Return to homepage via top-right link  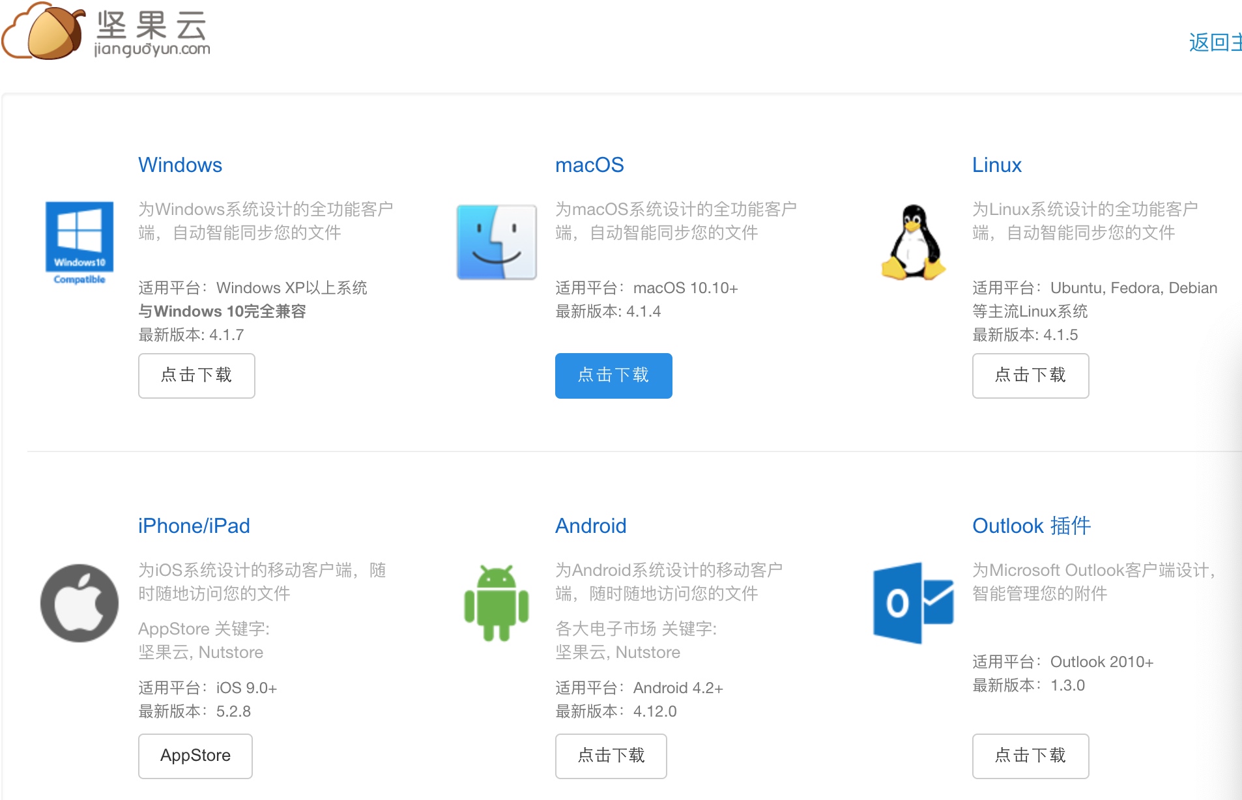1215,42
